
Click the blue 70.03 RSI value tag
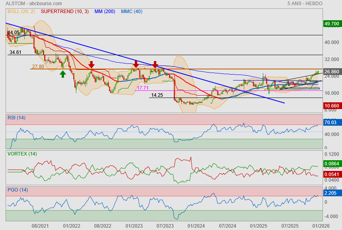click(x=332, y=123)
